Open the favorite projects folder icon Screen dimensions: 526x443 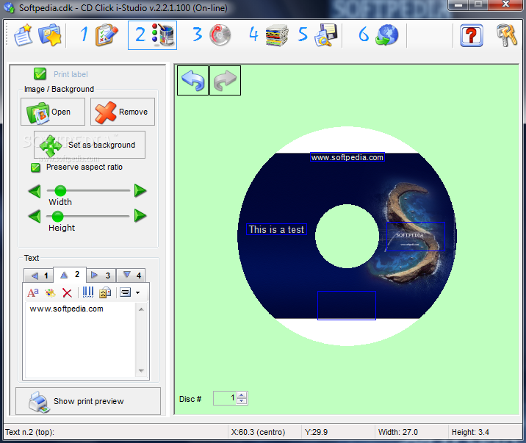click(x=50, y=35)
